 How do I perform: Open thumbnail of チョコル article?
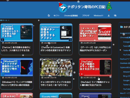click(17, 95)
